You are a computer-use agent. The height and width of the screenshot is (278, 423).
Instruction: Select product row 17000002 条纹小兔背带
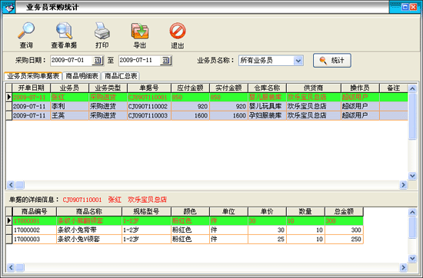185,230
